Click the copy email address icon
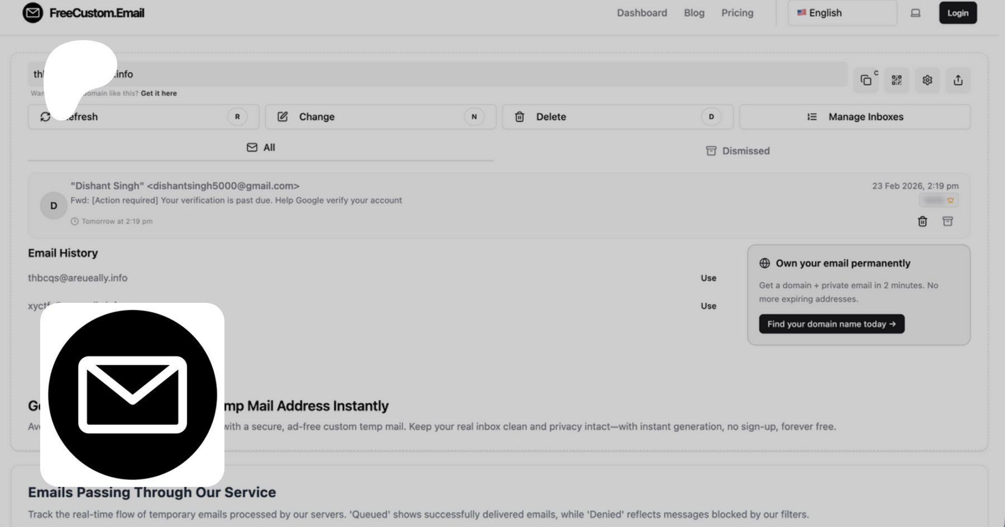Screen dimensions: 1005x527 865,80
